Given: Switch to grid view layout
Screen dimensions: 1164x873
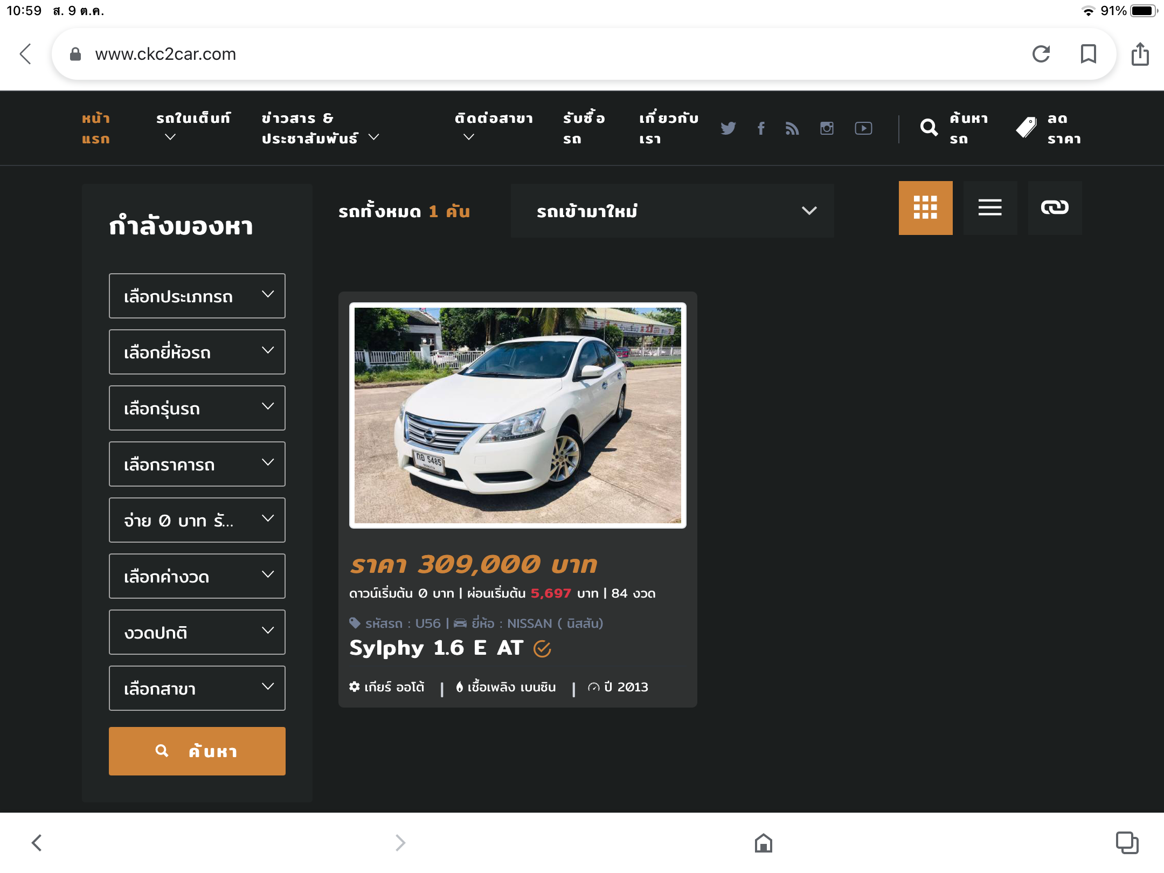Looking at the screenshot, I should click(x=925, y=207).
